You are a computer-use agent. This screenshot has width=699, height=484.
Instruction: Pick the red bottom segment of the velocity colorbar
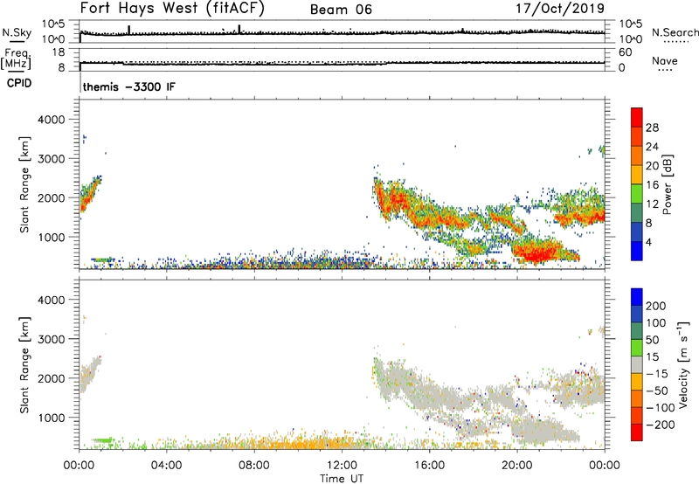637,432
